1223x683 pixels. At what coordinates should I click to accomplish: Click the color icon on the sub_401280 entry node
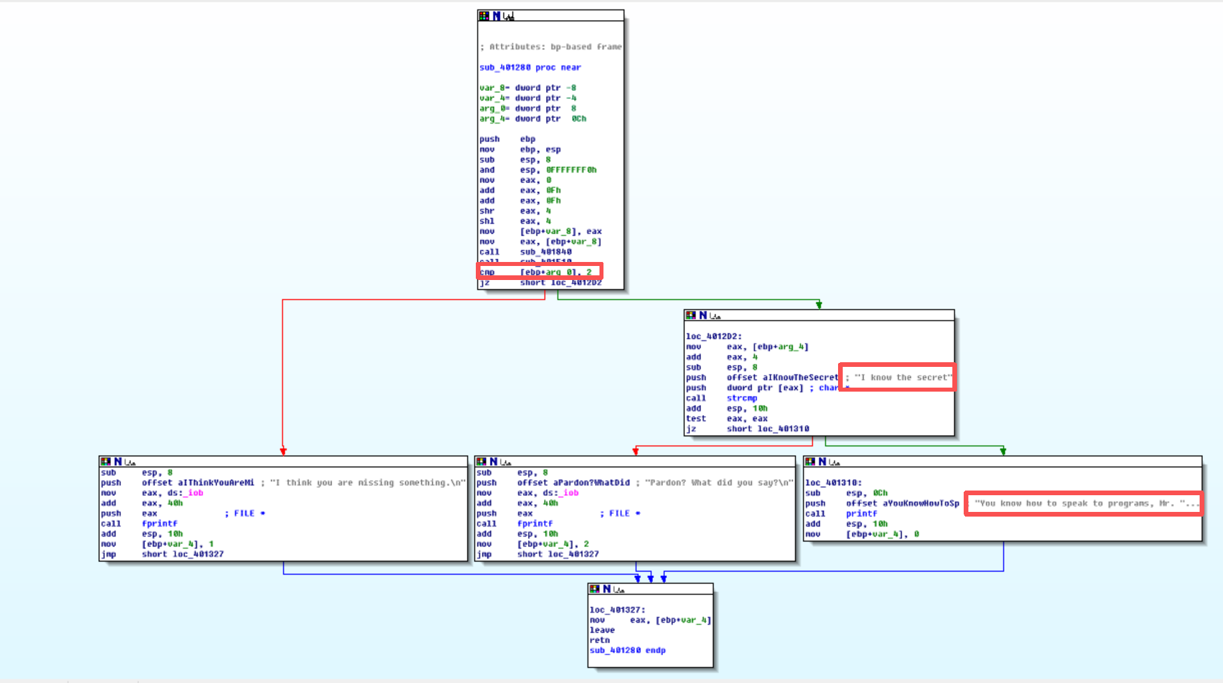pos(484,16)
